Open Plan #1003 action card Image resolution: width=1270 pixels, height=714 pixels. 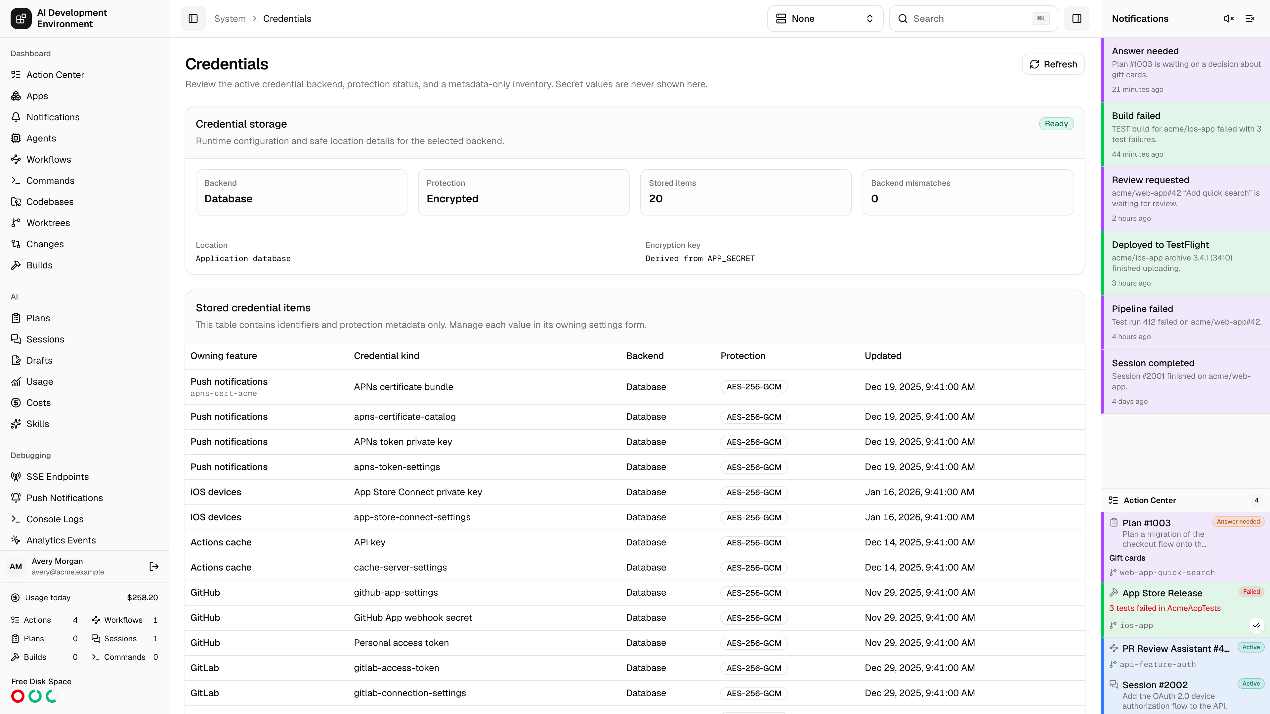(x=1185, y=547)
